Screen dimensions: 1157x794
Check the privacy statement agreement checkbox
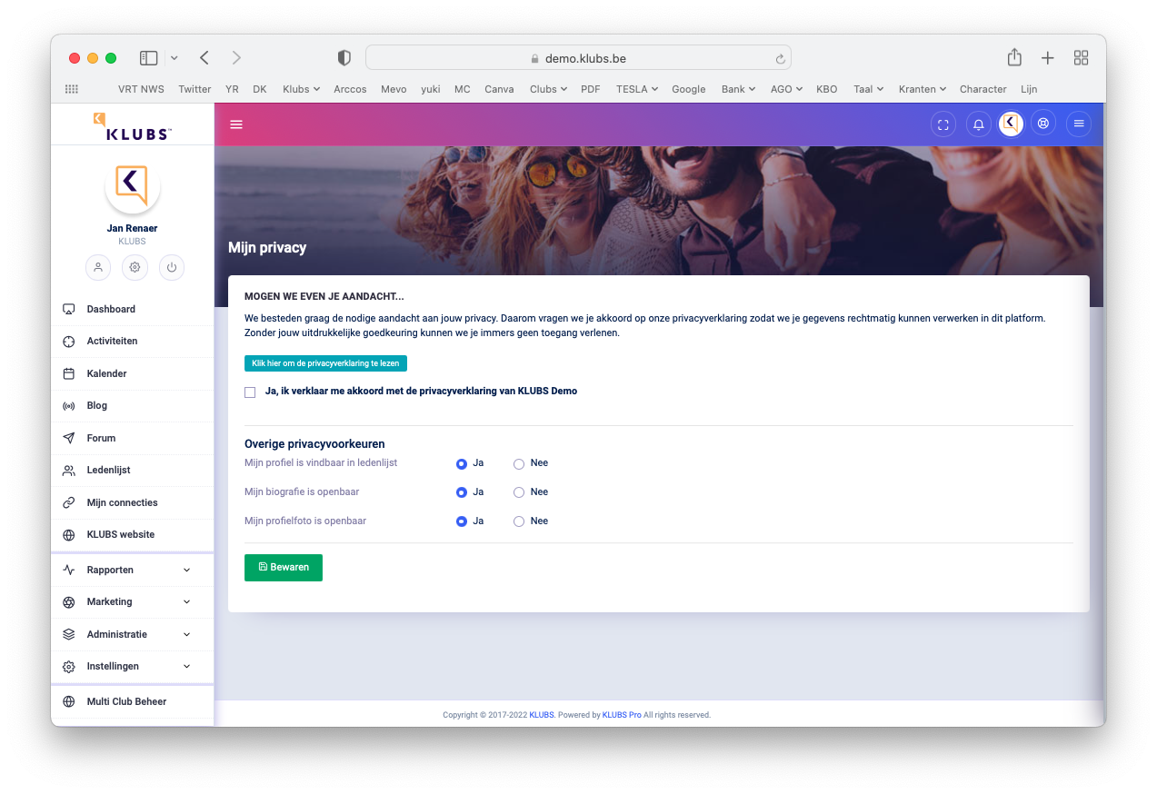tap(250, 392)
